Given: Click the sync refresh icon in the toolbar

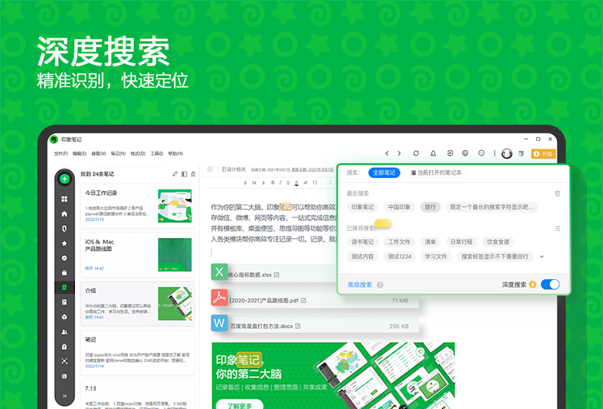Looking at the screenshot, I should (416, 153).
